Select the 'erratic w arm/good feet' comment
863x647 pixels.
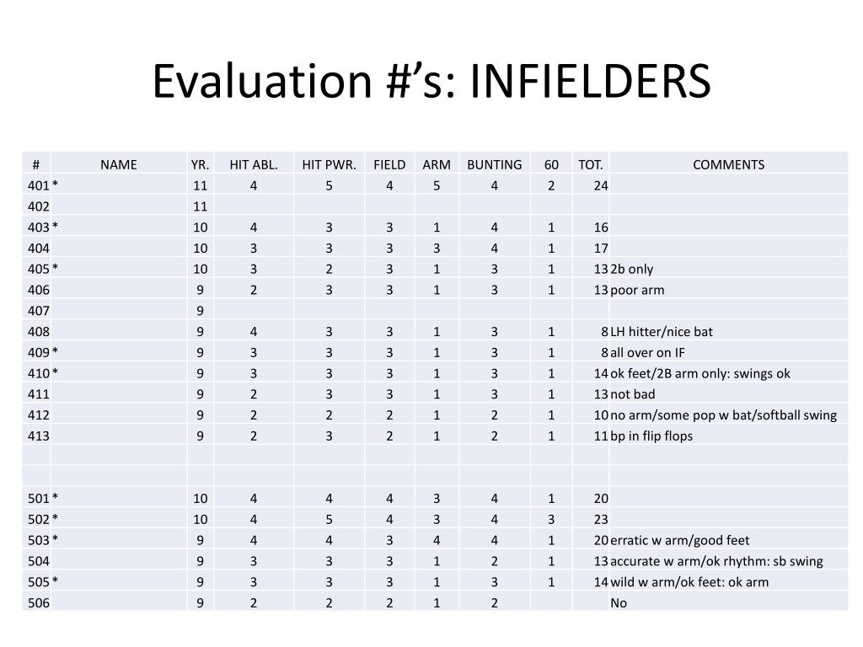[680, 540]
